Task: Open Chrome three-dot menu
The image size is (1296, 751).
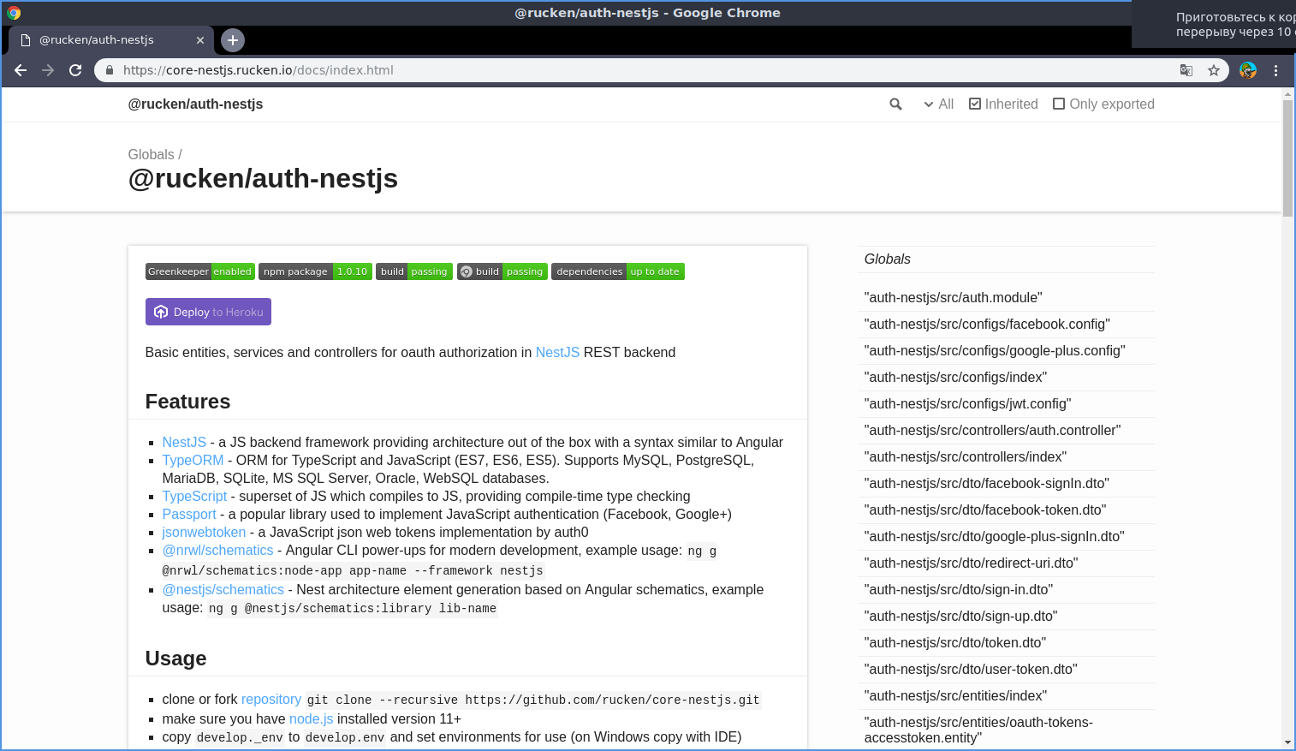Action: click(x=1275, y=70)
